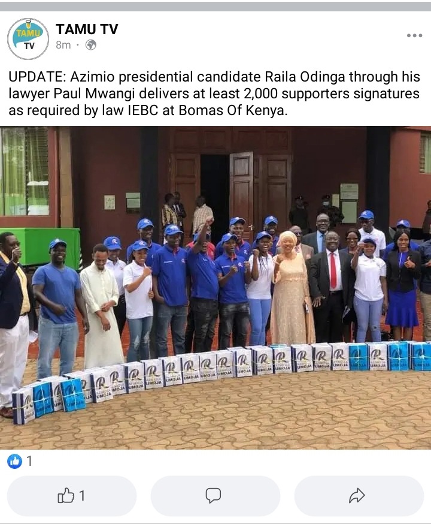Click the globe public audience icon
This screenshot has width=431, height=524.
(x=91, y=45)
